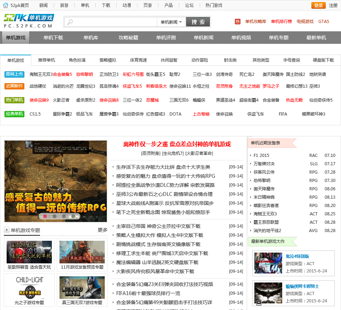Open the 单机新闻 search category dropdown
341x310 pixels.
pos(171,22)
